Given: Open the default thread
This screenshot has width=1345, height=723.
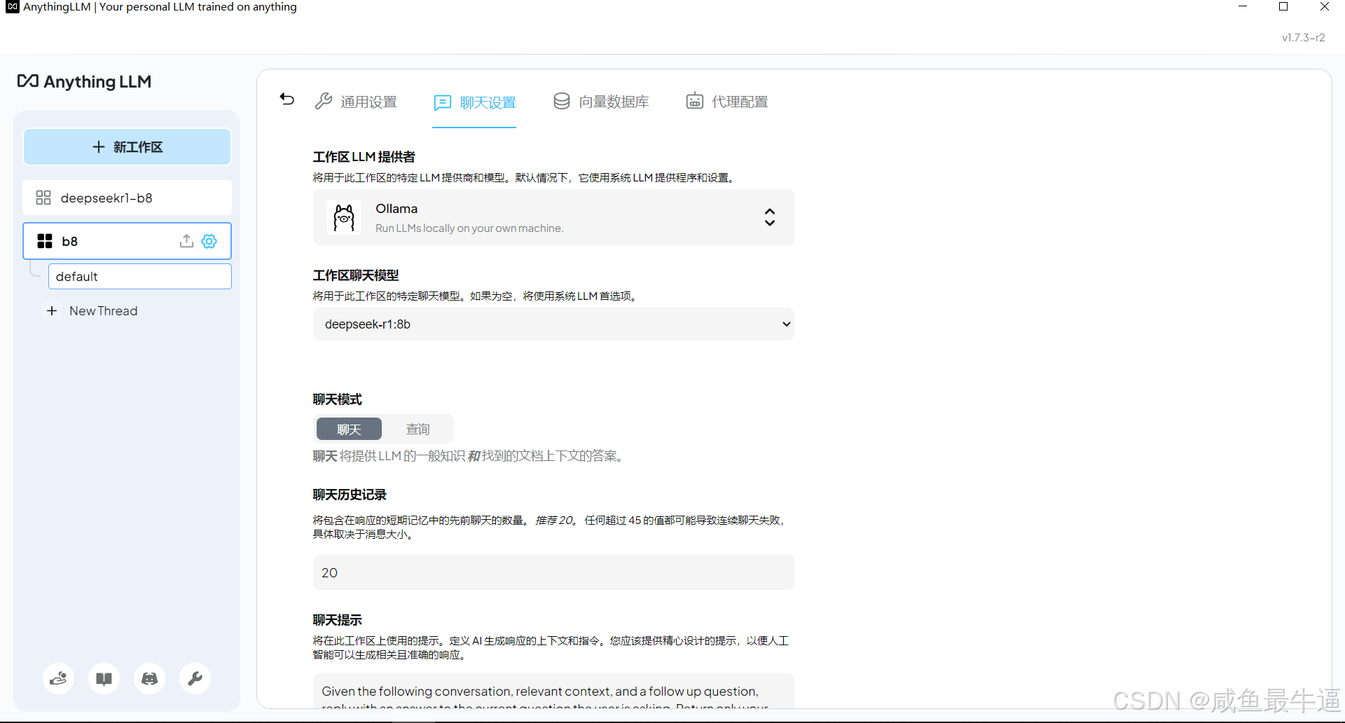Looking at the screenshot, I should tap(140, 276).
